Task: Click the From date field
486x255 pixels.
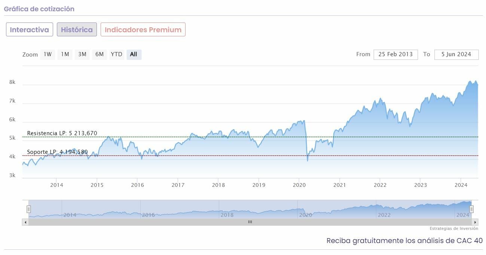Action: click(x=395, y=54)
